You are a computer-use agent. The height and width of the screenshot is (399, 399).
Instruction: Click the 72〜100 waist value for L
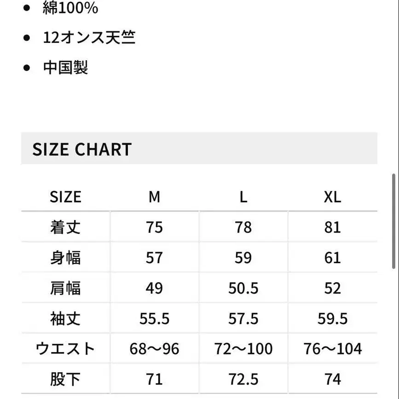(243, 349)
